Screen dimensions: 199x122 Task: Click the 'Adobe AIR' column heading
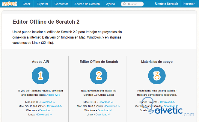[40, 62]
